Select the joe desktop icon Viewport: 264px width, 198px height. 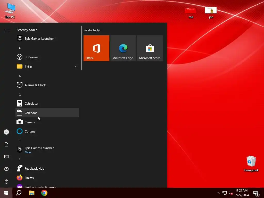point(211,13)
